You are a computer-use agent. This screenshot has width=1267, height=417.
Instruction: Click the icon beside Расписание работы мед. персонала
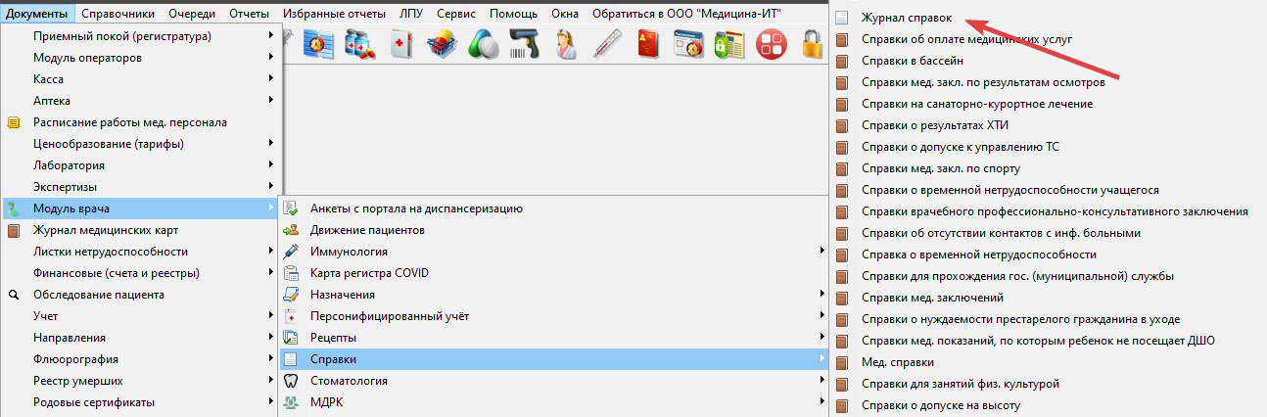click(x=14, y=122)
